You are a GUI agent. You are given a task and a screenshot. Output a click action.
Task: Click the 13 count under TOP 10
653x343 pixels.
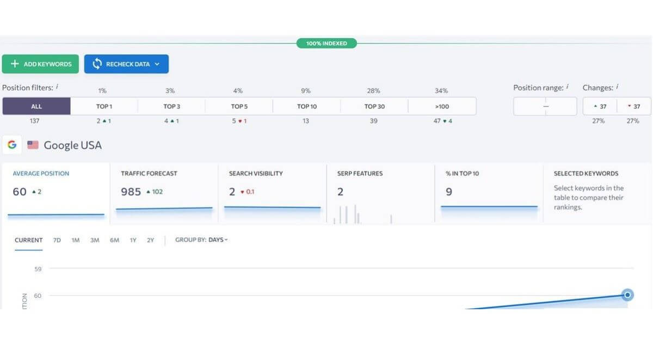pyautogui.click(x=306, y=121)
